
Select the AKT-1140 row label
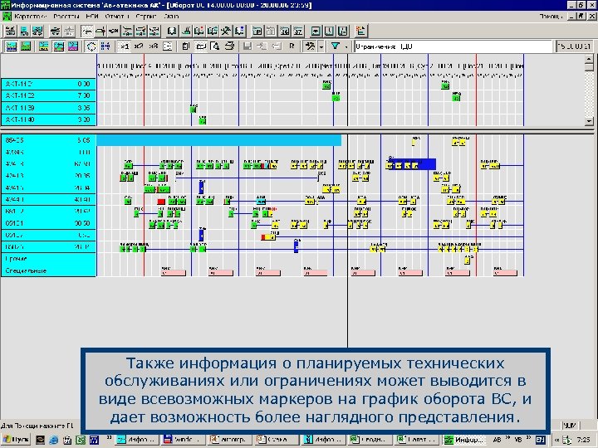click(x=48, y=119)
